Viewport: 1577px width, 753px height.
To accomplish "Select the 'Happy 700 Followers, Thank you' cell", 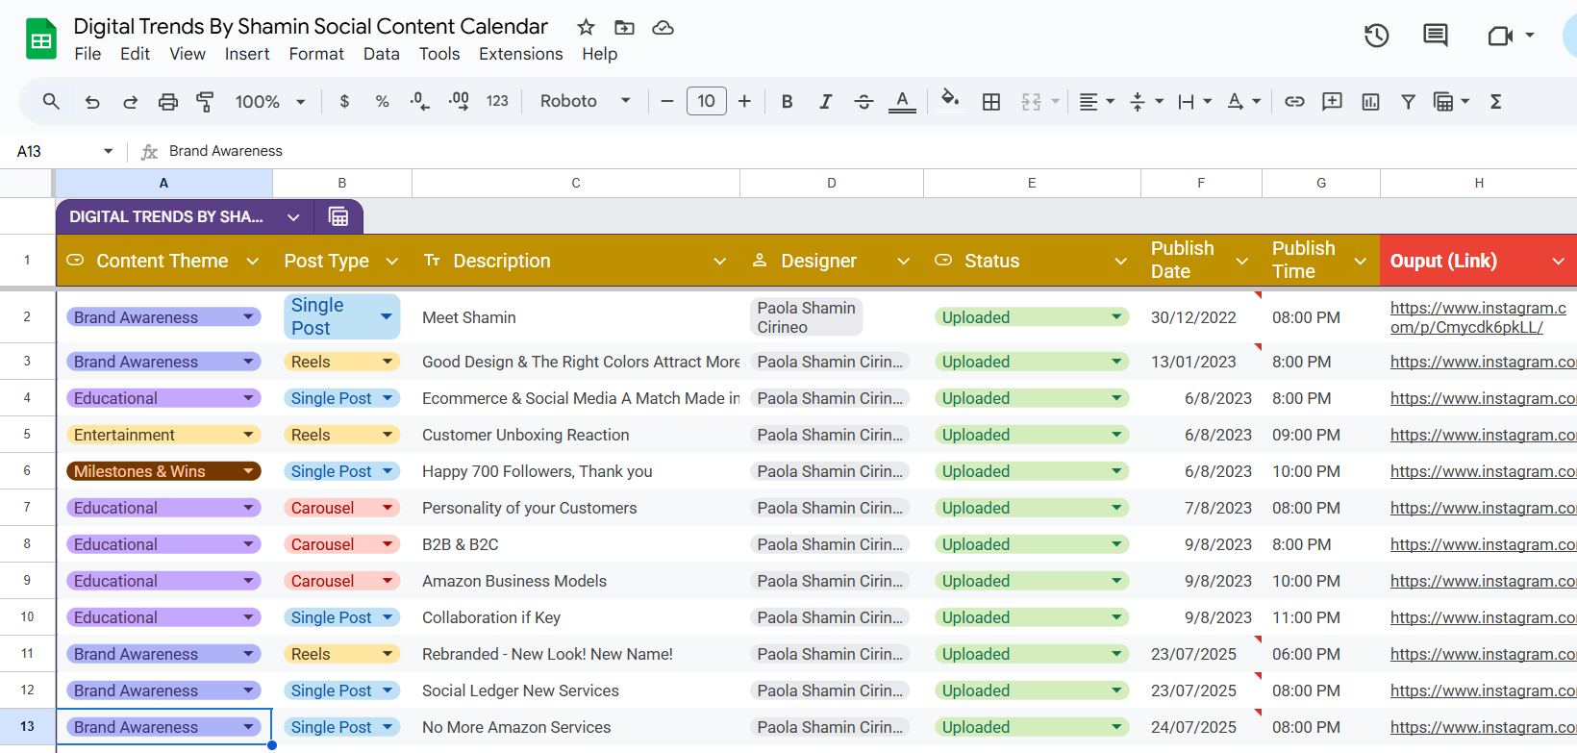I will tap(576, 471).
